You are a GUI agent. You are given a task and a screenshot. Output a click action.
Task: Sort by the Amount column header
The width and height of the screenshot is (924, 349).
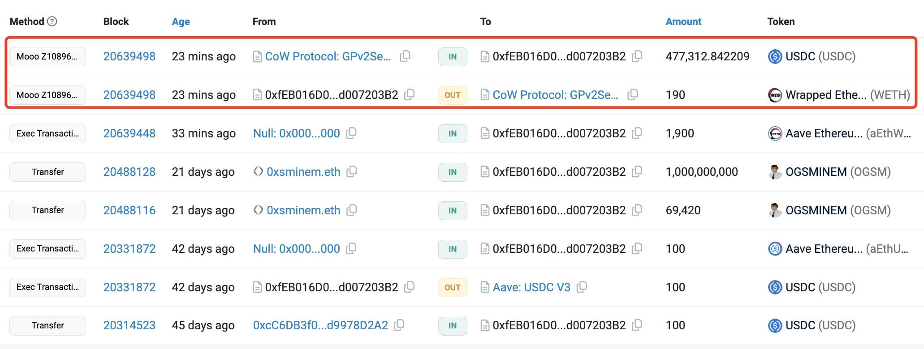(683, 21)
